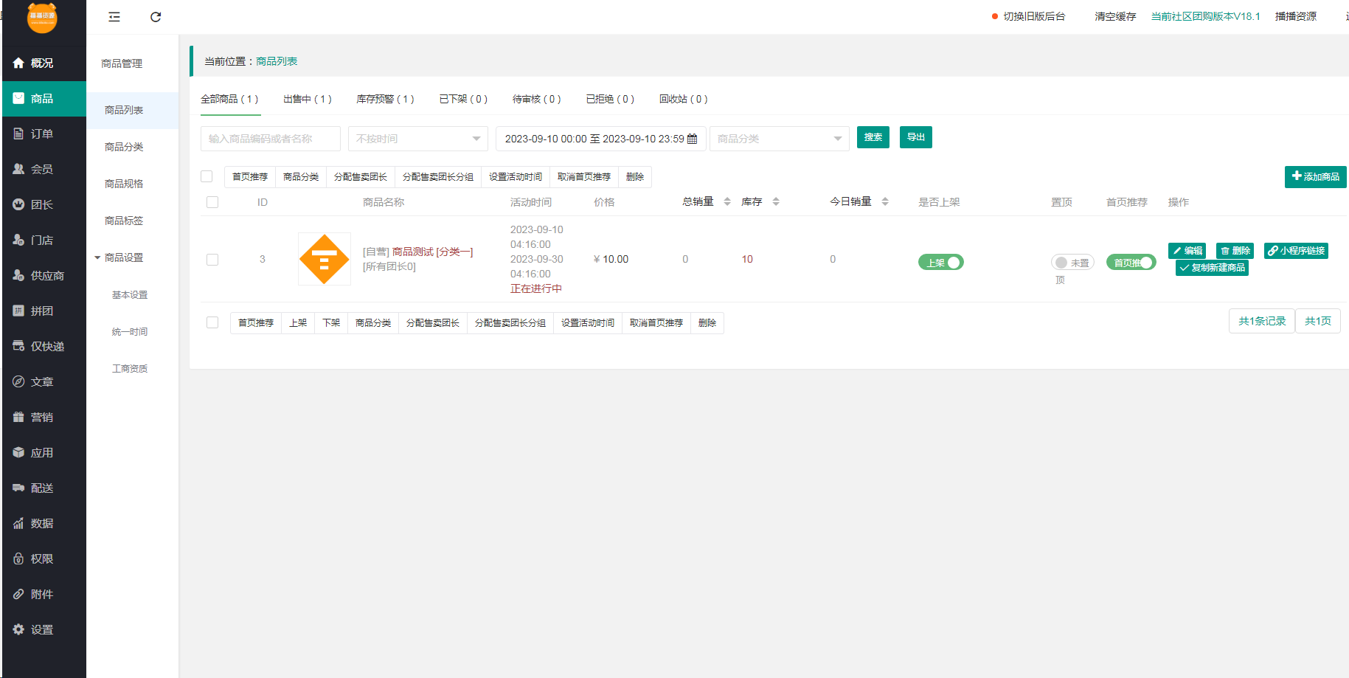Go to 供应商 suppliers section
The image size is (1349, 678).
point(44,276)
